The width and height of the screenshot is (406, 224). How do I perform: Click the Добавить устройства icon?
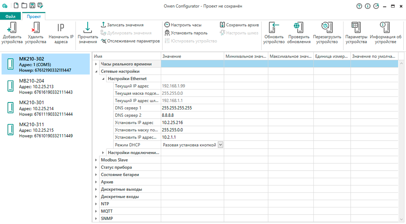pyautogui.click(x=12, y=28)
